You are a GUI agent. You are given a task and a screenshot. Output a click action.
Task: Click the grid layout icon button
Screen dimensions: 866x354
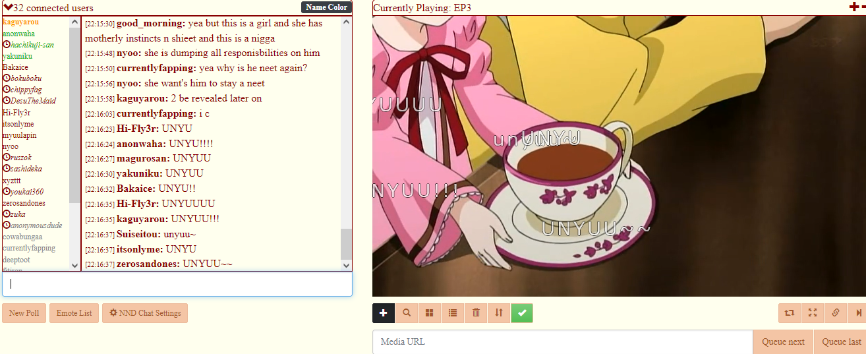[430, 313]
